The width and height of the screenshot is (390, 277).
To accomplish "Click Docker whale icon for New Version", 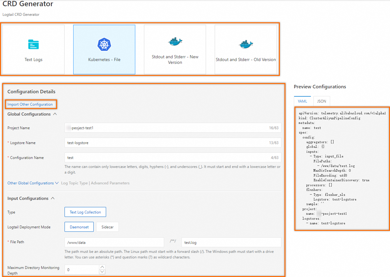I will pos(175,42).
